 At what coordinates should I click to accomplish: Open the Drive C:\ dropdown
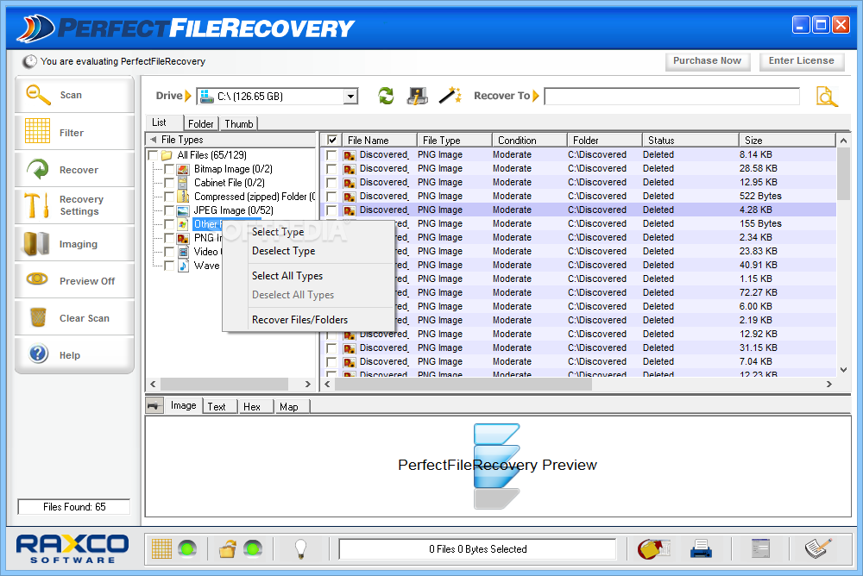(x=350, y=97)
